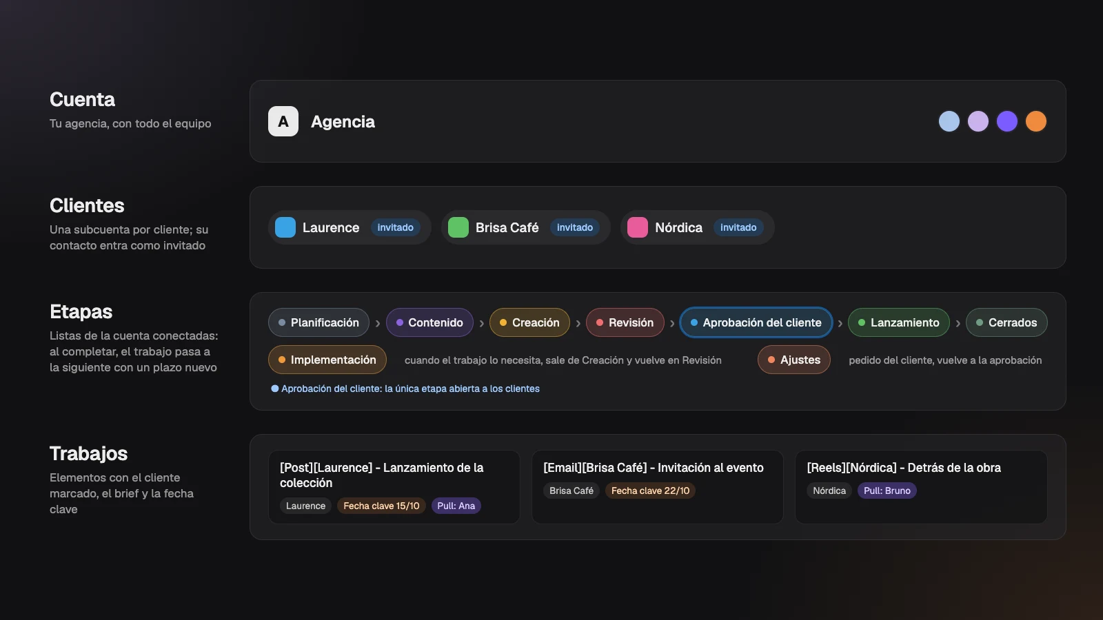Image resolution: width=1103 pixels, height=620 pixels.
Task: Click the invitado badge next to Laurence
Action: coord(396,227)
